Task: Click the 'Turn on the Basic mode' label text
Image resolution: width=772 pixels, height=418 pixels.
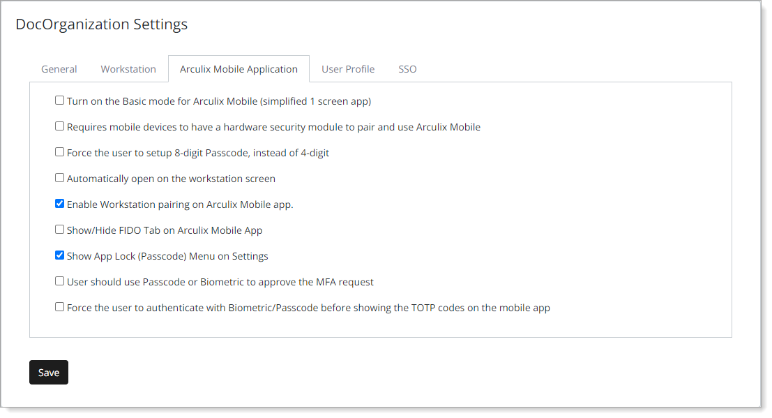Action: tap(219, 101)
